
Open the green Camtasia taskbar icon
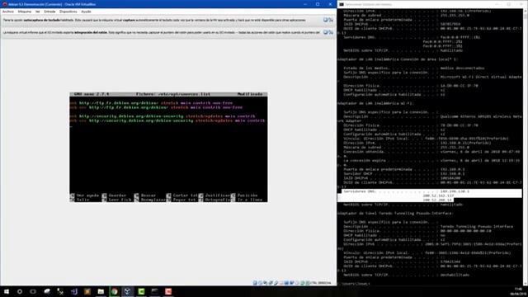[141, 291]
